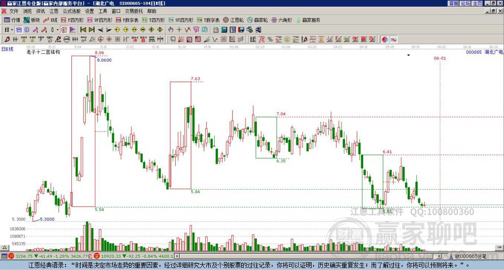Select the red pen drawing tool
This screenshot has width=504, height=270.
(7, 39)
